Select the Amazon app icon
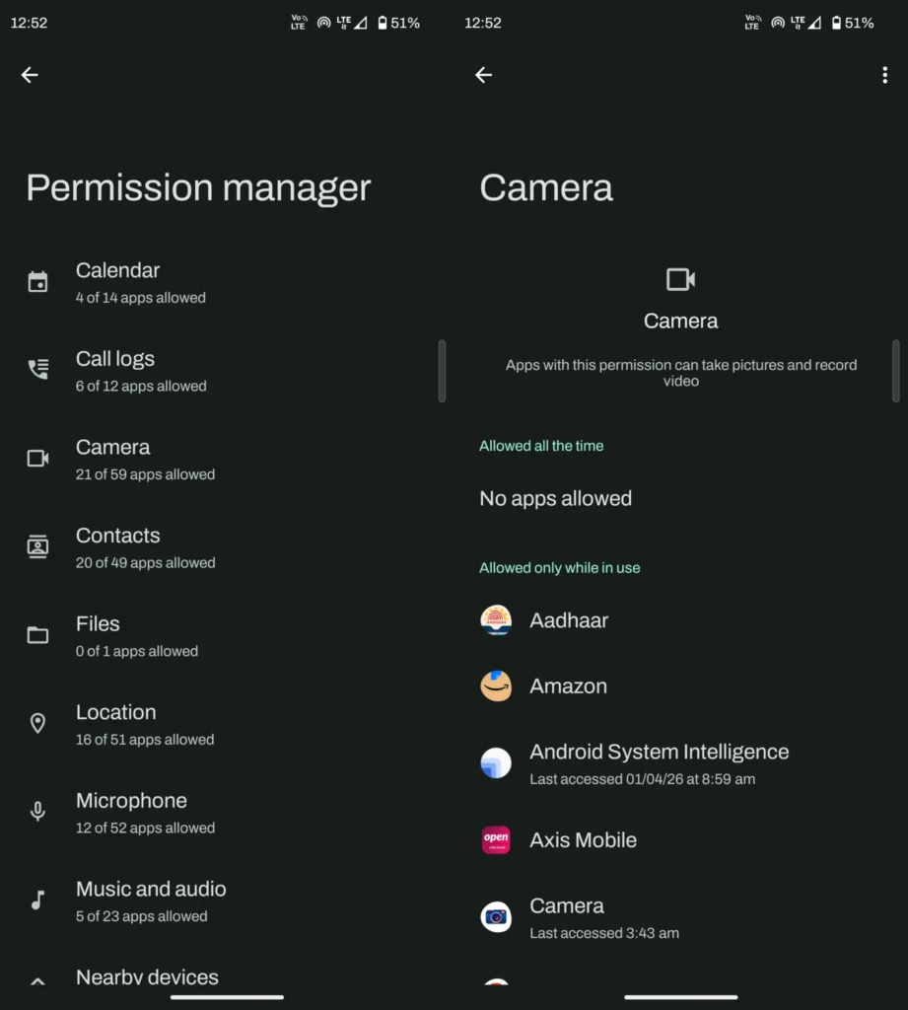This screenshot has height=1010, width=908. (x=496, y=685)
